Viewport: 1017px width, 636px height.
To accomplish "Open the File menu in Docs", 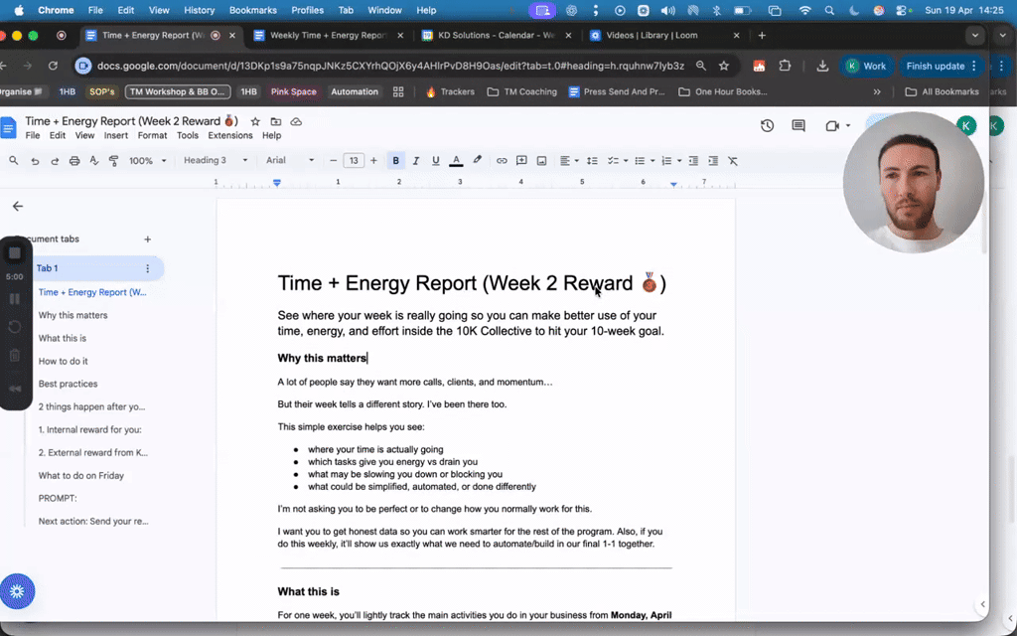I will coord(33,135).
